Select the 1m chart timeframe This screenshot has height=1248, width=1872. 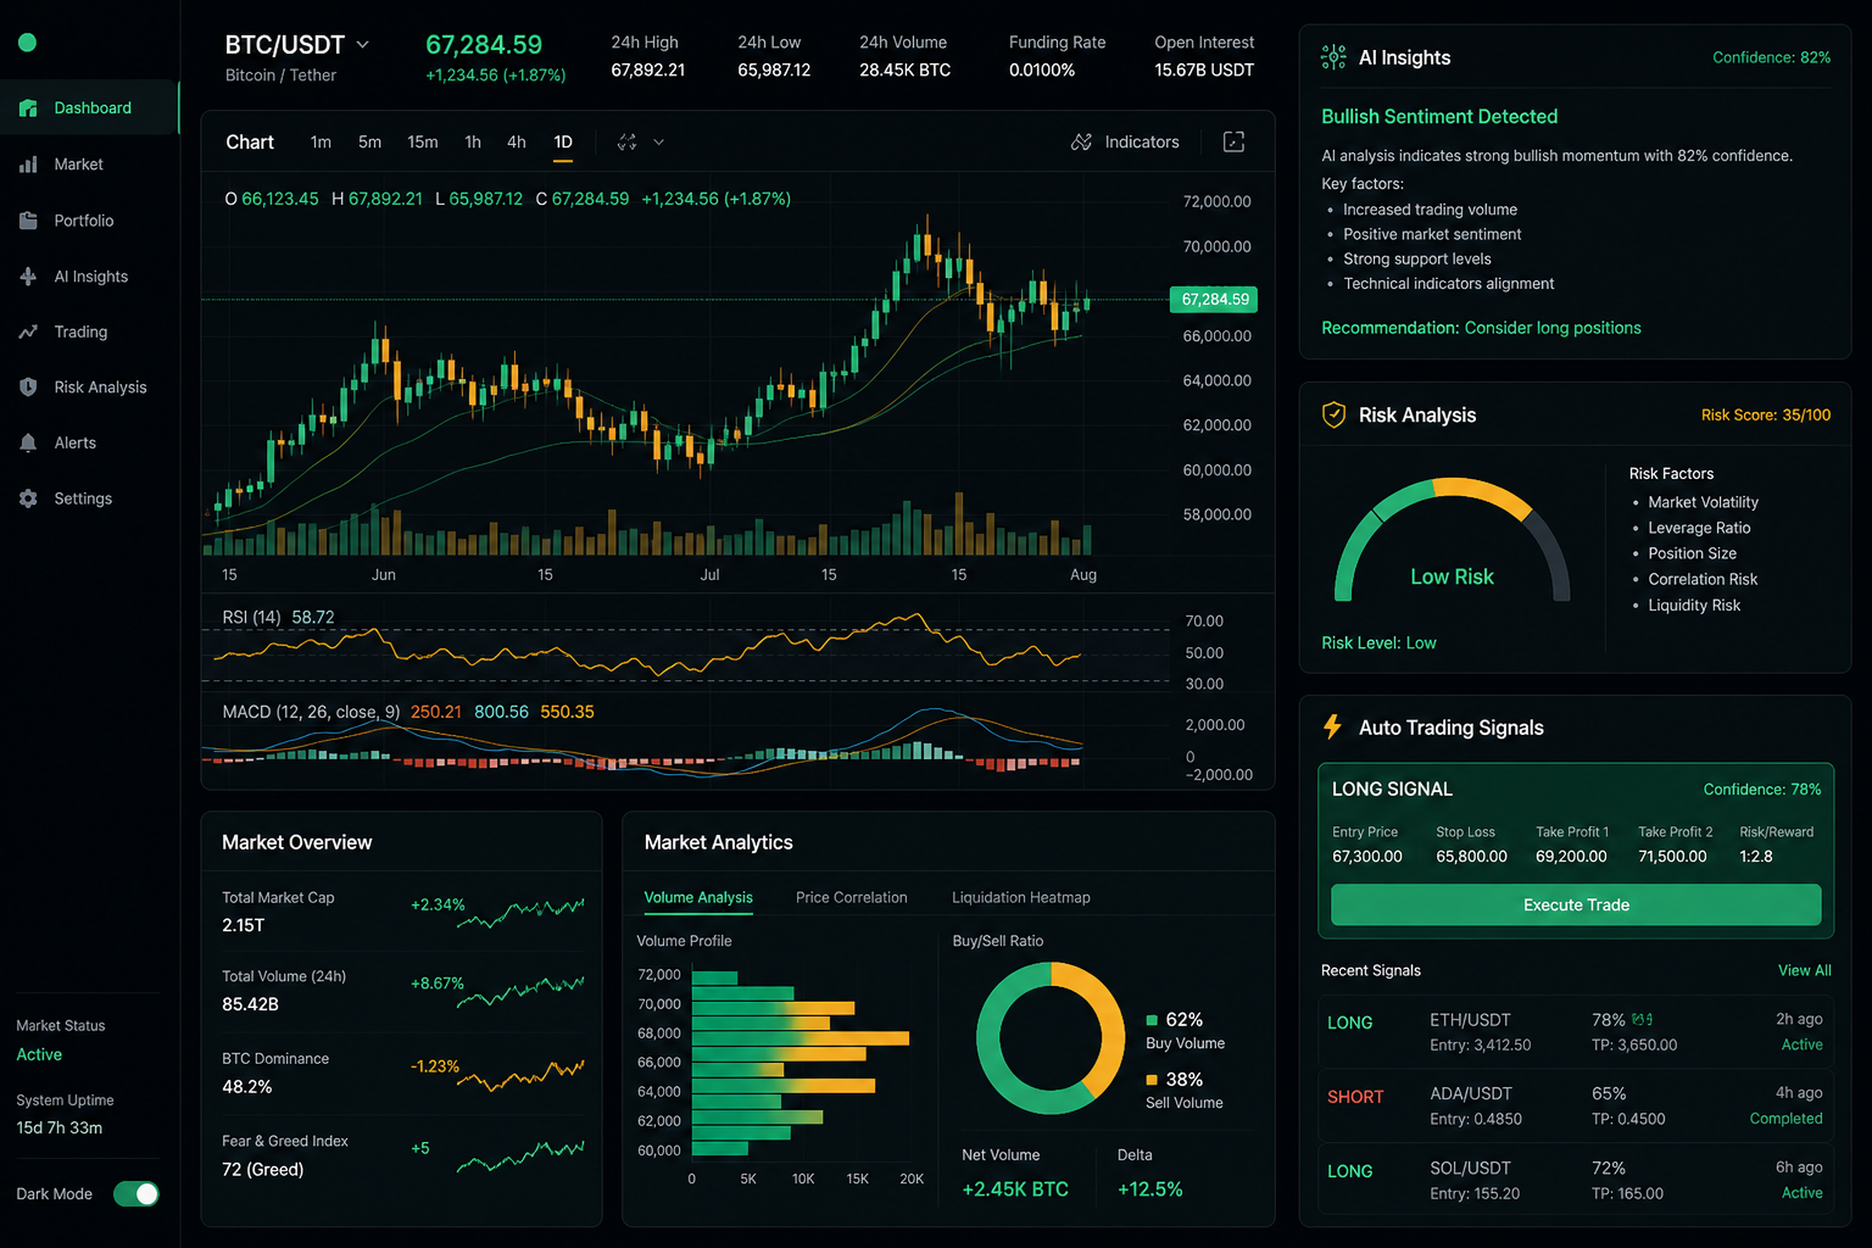(321, 142)
